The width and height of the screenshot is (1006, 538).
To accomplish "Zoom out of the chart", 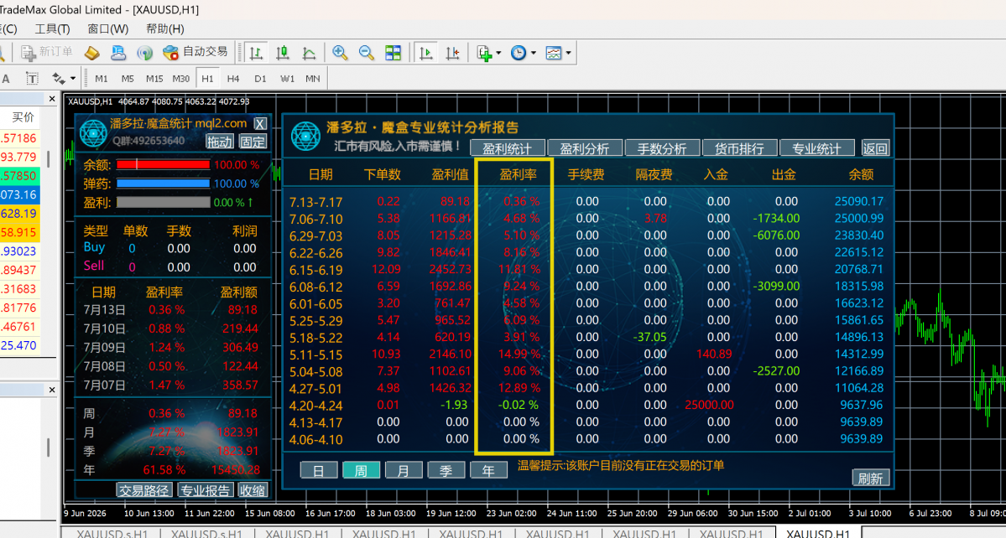I will click(367, 53).
